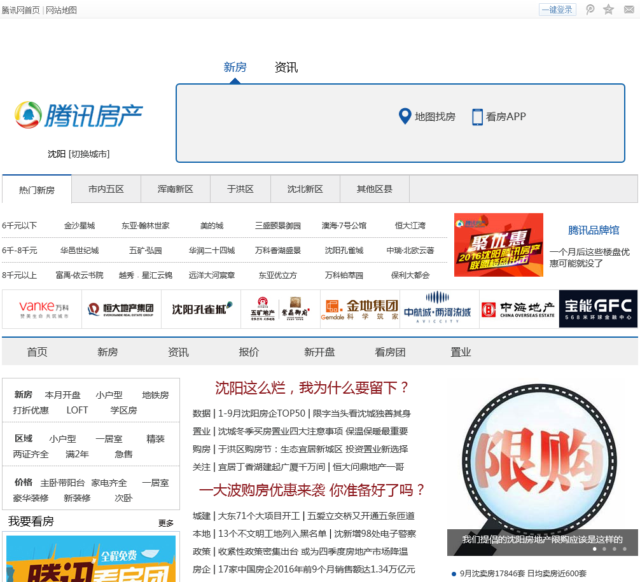Open the mail envelope icon in top bar
This screenshot has width=640, height=582.
tap(629, 10)
